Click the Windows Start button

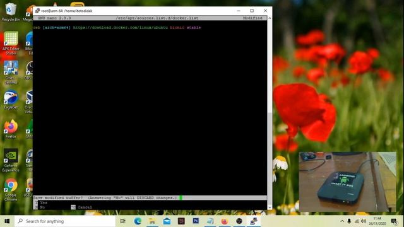coord(7,221)
